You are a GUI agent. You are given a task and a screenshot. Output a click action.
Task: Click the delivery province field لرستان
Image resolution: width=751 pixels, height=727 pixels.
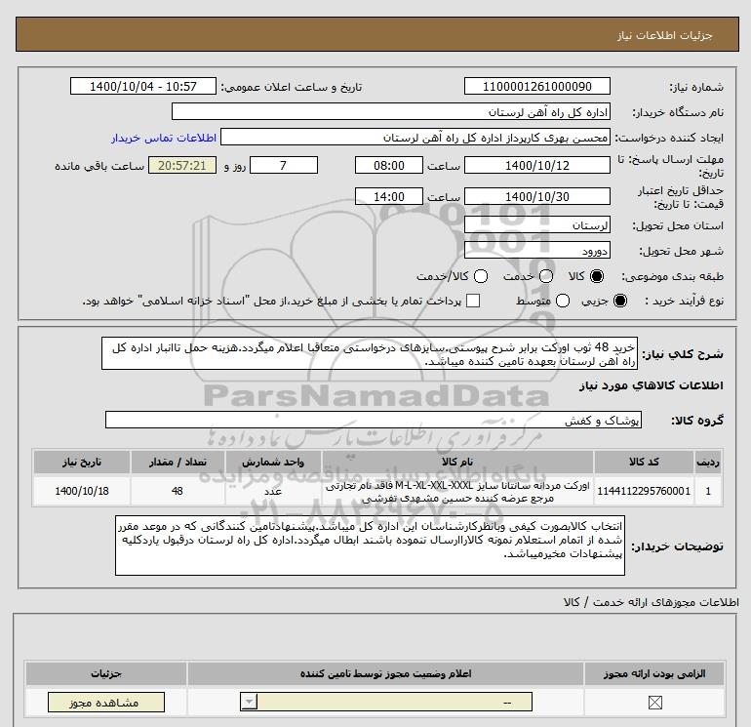(536, 225)
